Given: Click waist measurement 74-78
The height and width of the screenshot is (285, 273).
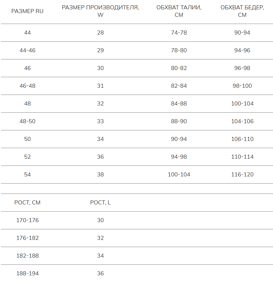Looking at the screenshot, I should (x=179, y=33).
